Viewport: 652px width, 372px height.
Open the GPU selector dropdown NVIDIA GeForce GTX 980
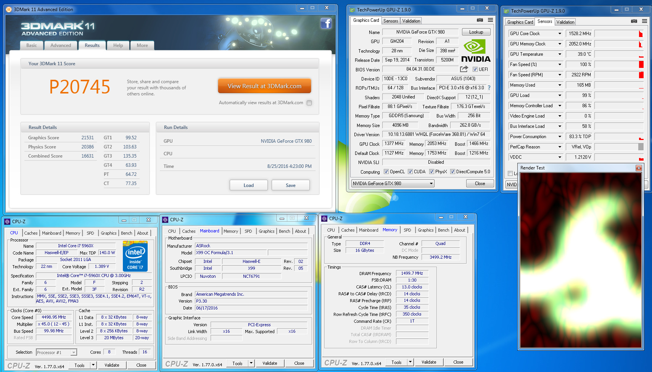coord(393,184)
